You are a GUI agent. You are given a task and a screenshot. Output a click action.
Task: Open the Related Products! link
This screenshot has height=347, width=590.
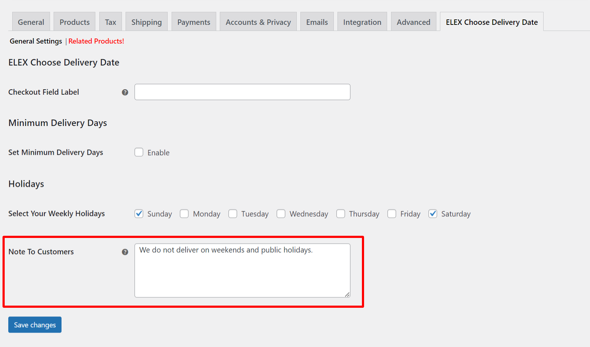[x=96, y=41]
